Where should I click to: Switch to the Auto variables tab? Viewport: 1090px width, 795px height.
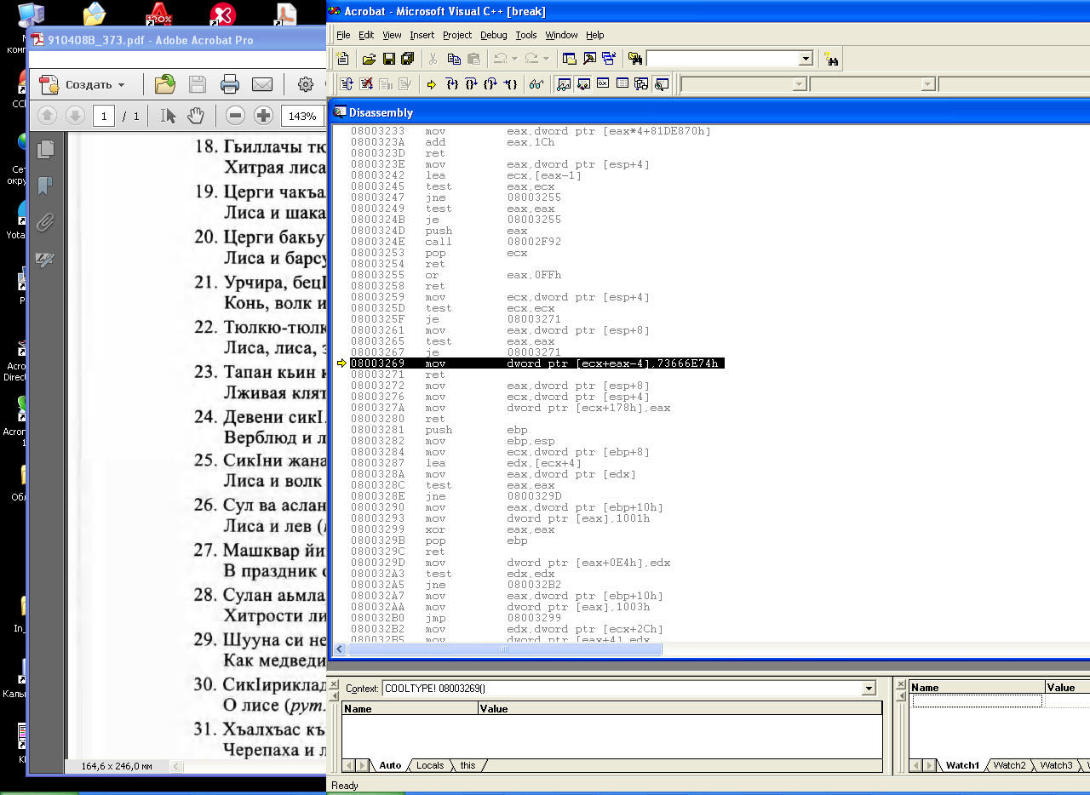tap(390, 765)
